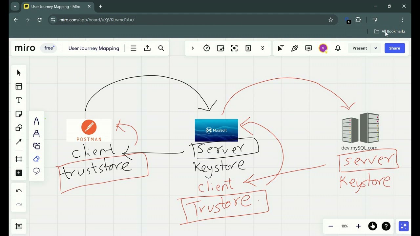Select the Postman logo image on canvas

click(89, 130)
